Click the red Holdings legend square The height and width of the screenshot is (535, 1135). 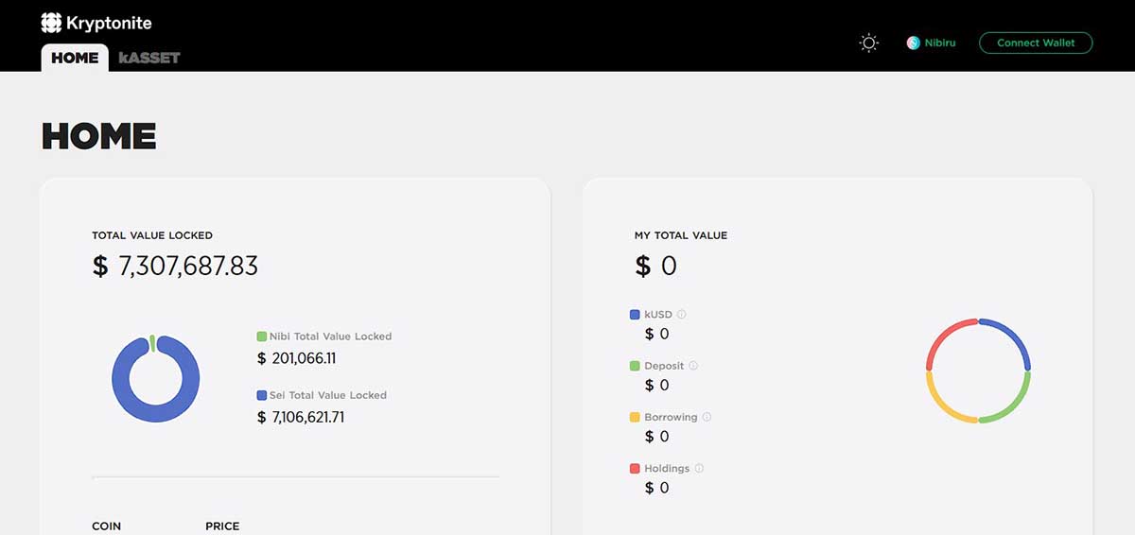coord(635,468)
